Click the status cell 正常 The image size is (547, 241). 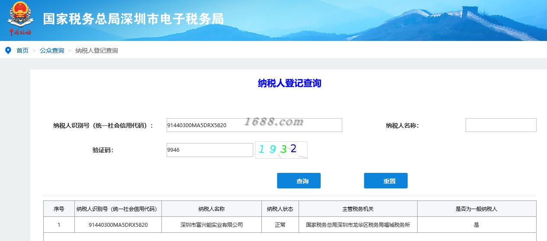280,225
